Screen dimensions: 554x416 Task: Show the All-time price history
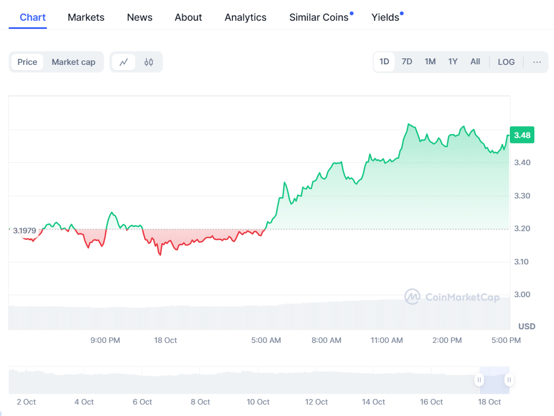click(x=475, y=62)
